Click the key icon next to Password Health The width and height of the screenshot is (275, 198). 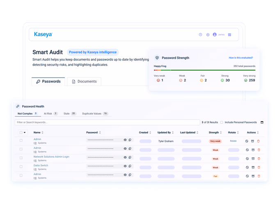(x=18, y=106)
